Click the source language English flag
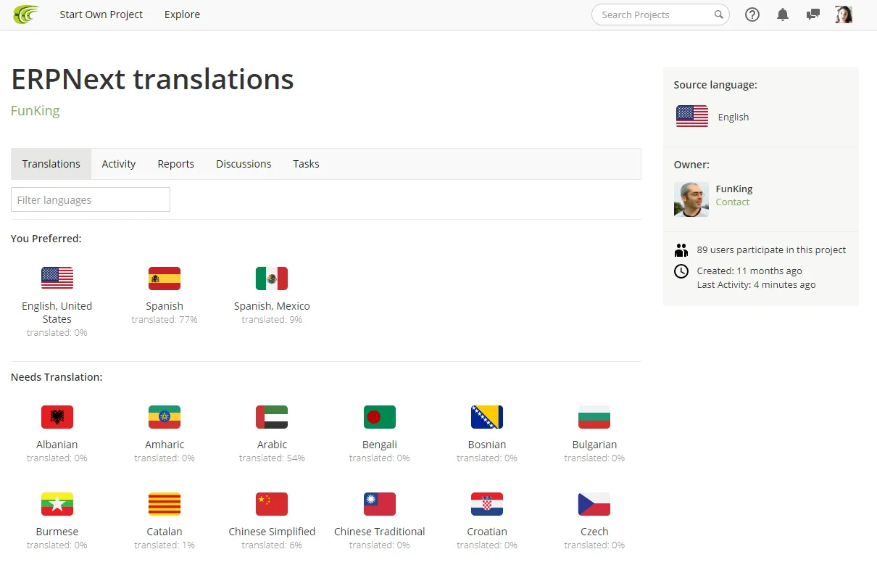The width and height of the screenshot is (877, 565). tap(692, 116)
